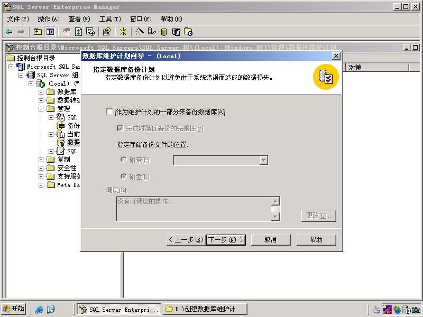Select the 支持服务 folder in tree
The image size is (423, 317).
coord(69,176)
